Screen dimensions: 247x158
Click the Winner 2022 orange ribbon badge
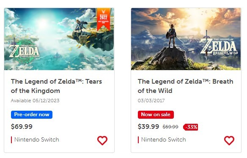pyautogui.click(x=104, y=19)
